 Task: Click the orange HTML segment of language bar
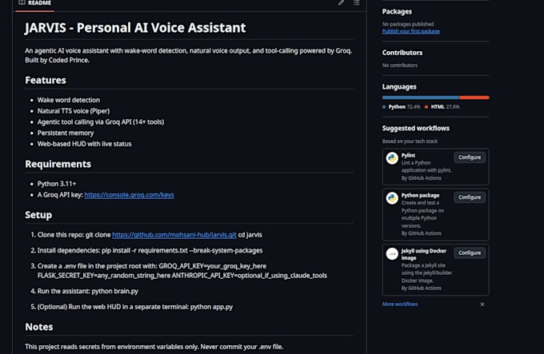click(x=474, y=97)
